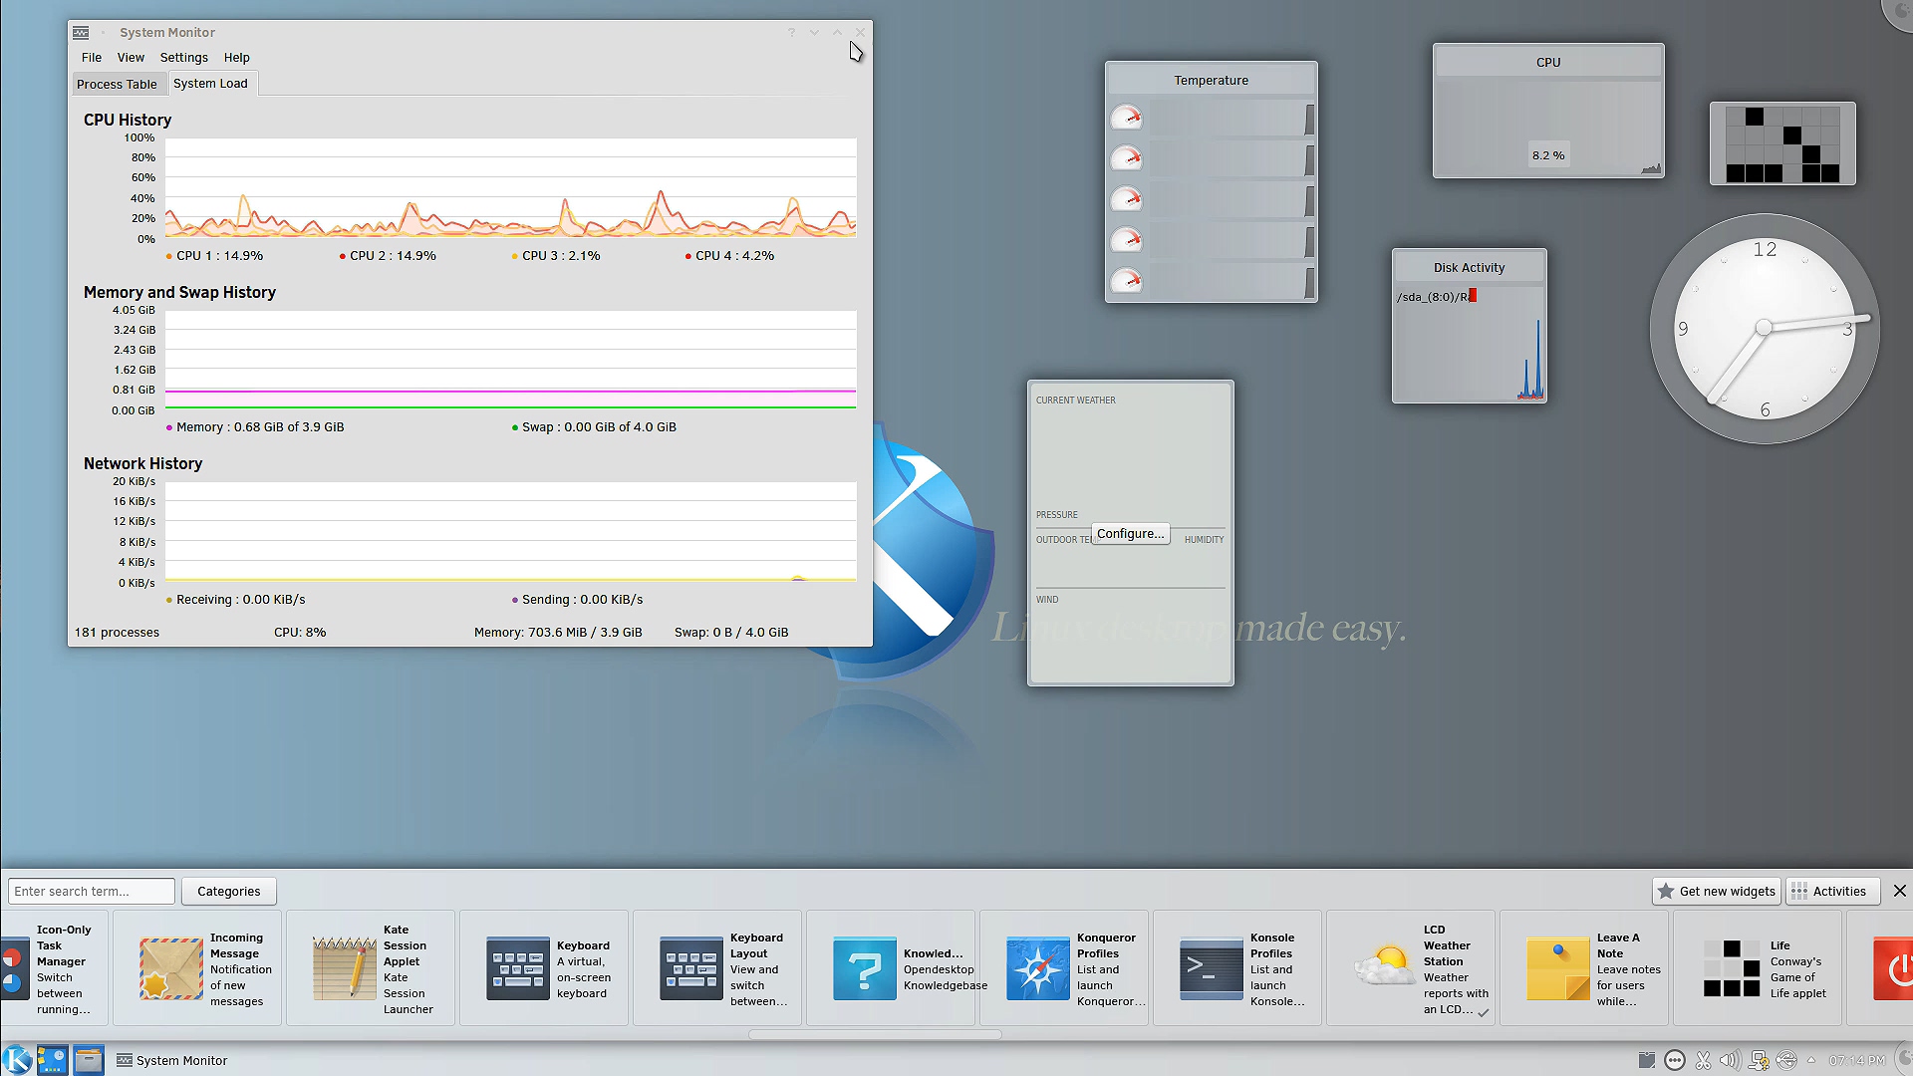Select the Life Conway's Game widget
The image size is (1913, 1076).
[1759, 968]
